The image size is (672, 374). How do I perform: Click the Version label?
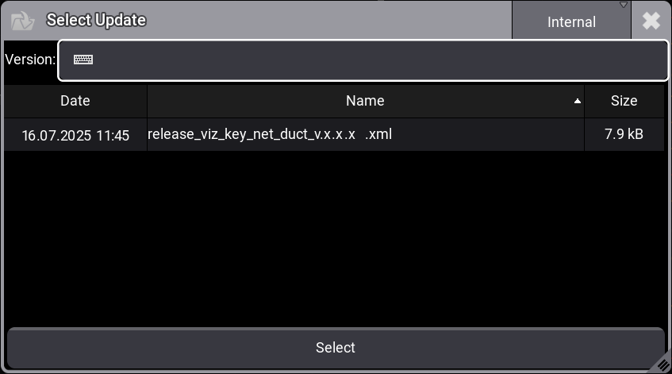point(30,60)
